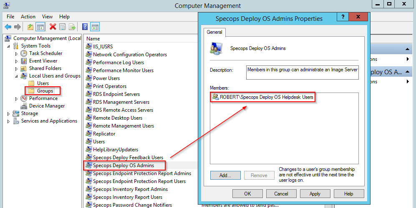Collapse the top Actions pane section arrow

pyautogui.click(x=407, y=49)
